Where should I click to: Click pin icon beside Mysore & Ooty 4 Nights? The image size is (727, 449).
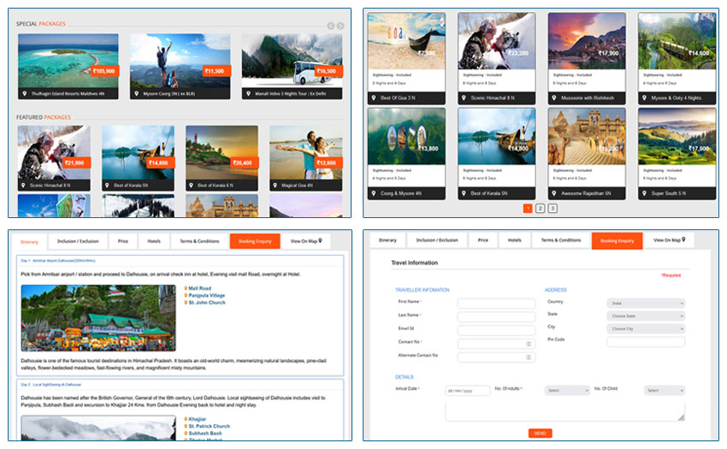coord(644,97)
